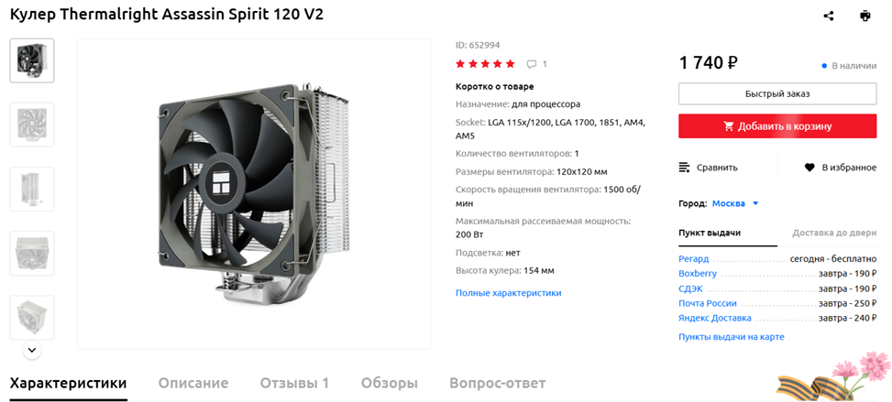Click the Быстрый заказ button
This screenshot has height=402, width=892.
point(777,93)
